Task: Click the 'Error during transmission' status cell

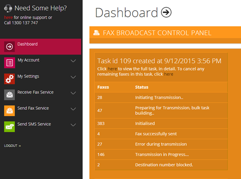Action: [x=161, y=144]
